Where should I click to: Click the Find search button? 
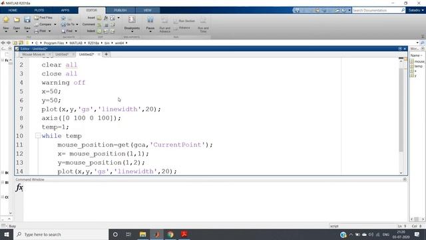(x=67, y=31)
